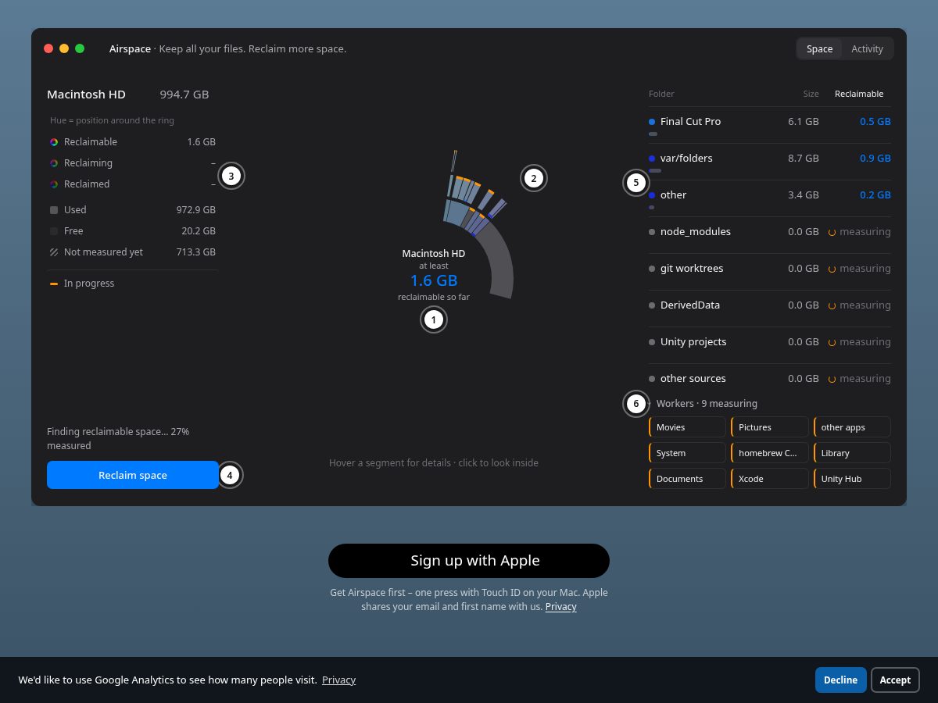Click the 1.6 GB value in ring center
This screenshot has height=703, width=938.
coord(434,280)
